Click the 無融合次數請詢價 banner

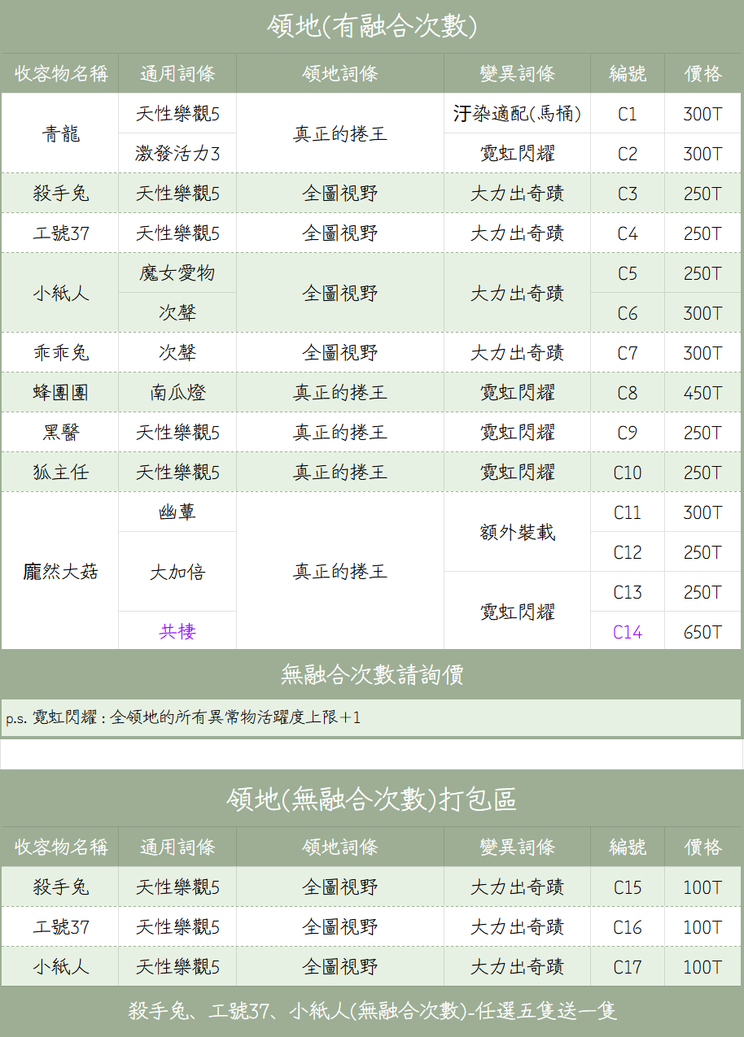[x=372, y=674]
